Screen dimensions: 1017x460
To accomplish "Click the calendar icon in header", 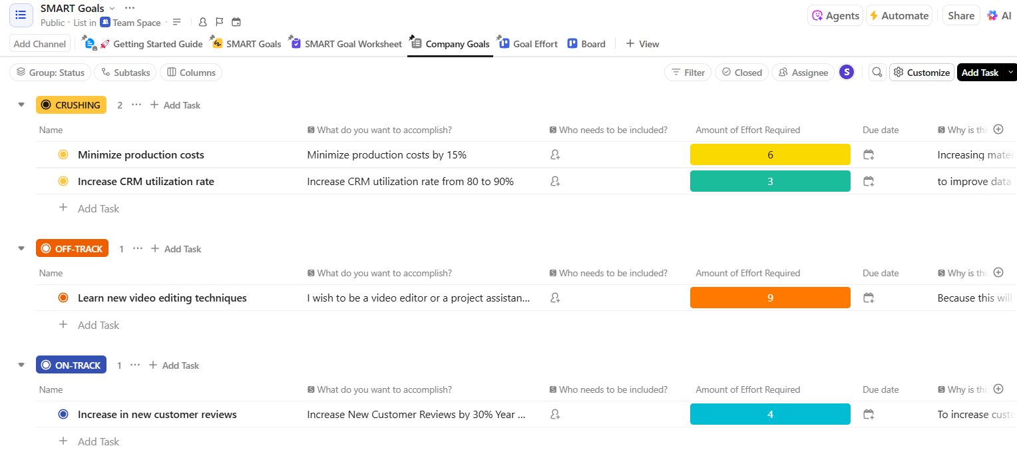I will click(x=236, y=23).
